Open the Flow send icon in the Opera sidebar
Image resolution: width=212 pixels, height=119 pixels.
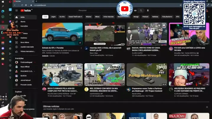[x=10, y=54]
